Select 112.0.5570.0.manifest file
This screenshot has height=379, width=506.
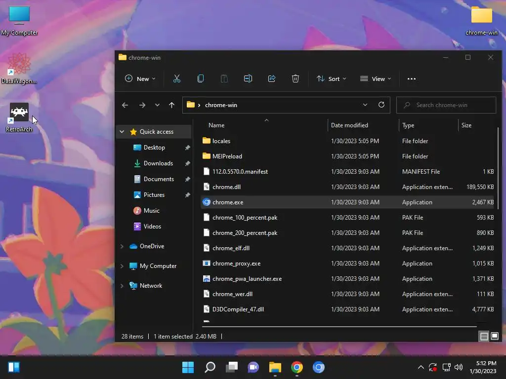[x=348, y=171]
